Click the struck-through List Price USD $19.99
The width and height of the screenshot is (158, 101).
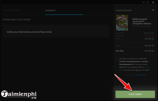click(148, 33)
